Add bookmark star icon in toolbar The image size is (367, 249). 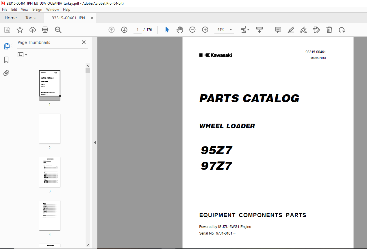pos(20,30)
